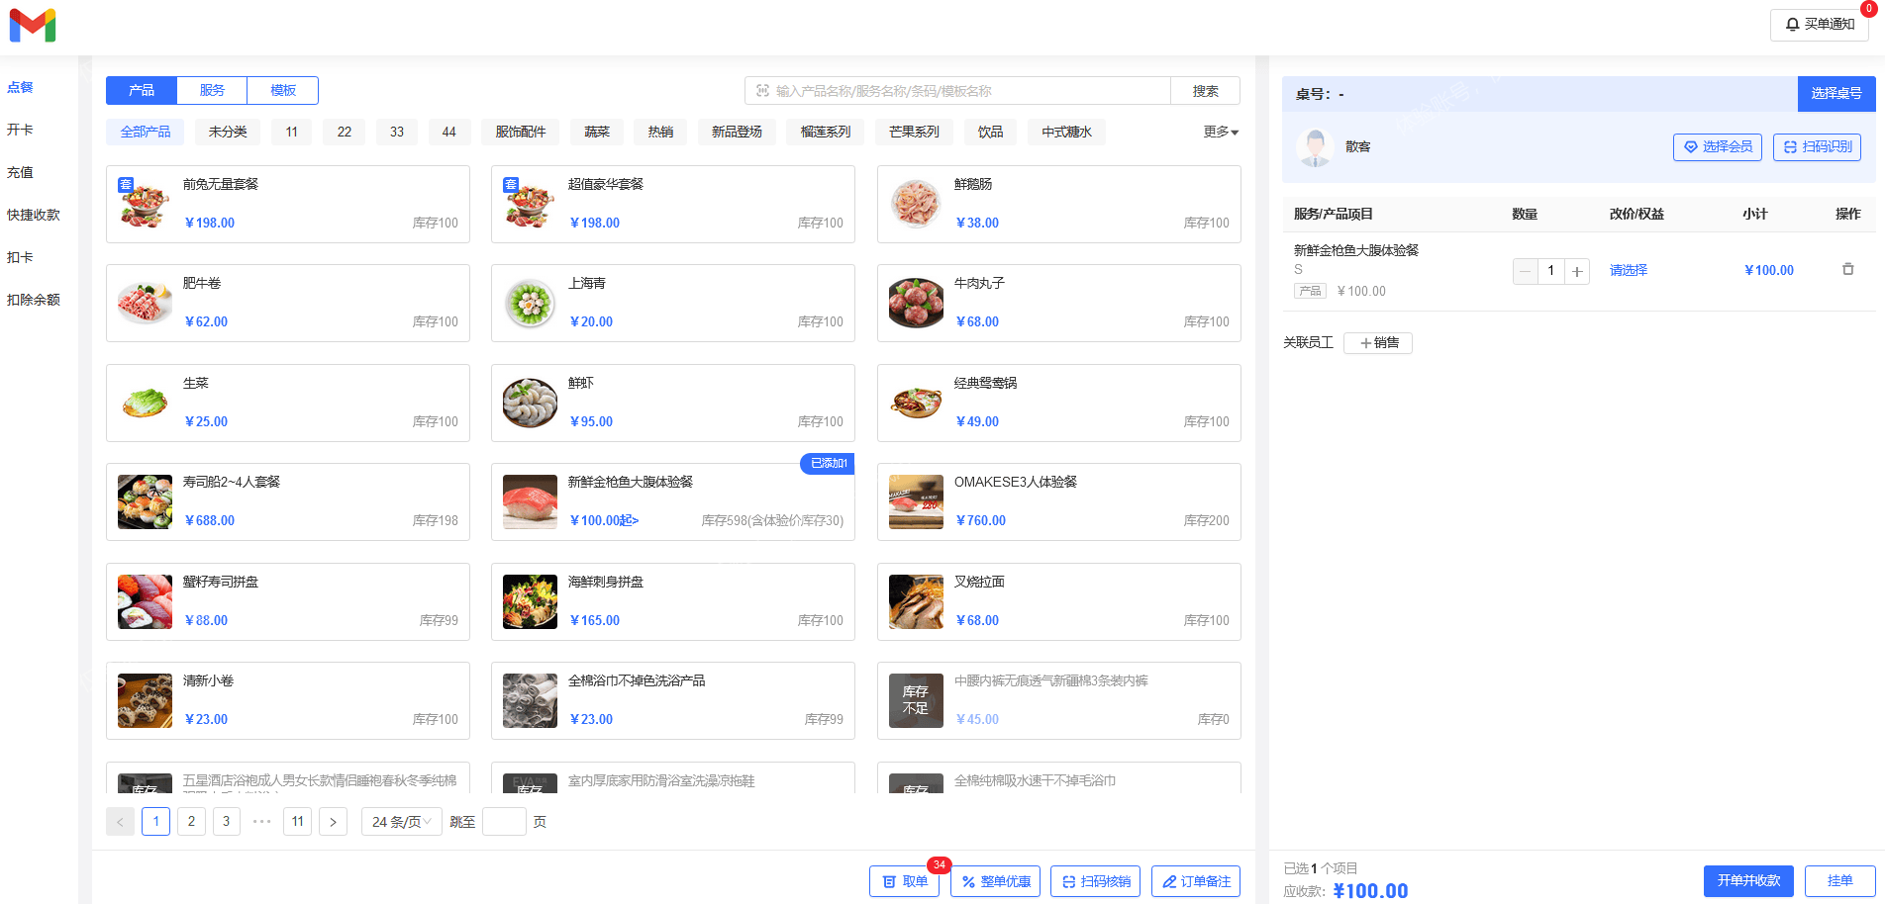Expand the 更多 categories dropdown
The image size is (1885, 904).
1221,133
